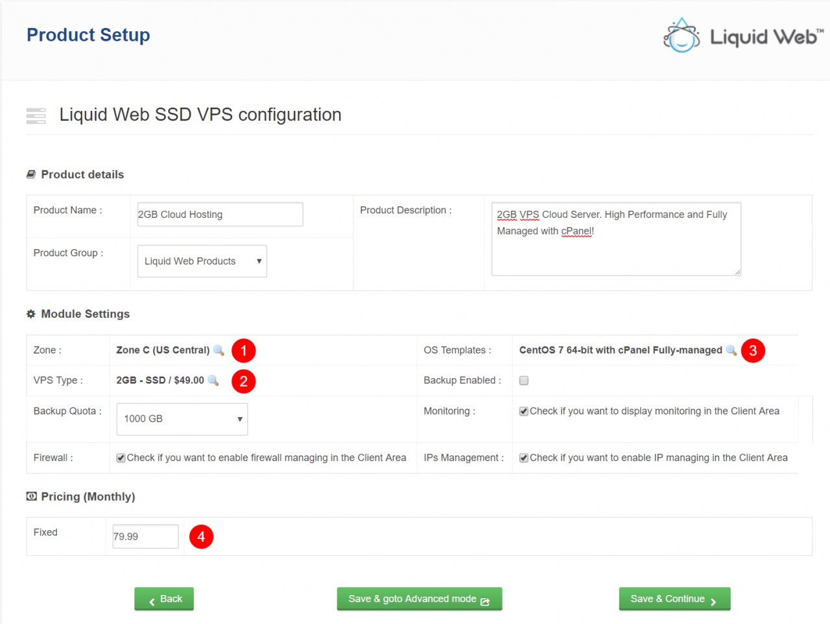Click the gear icon beside Module Settings

(x=31, y=314)
